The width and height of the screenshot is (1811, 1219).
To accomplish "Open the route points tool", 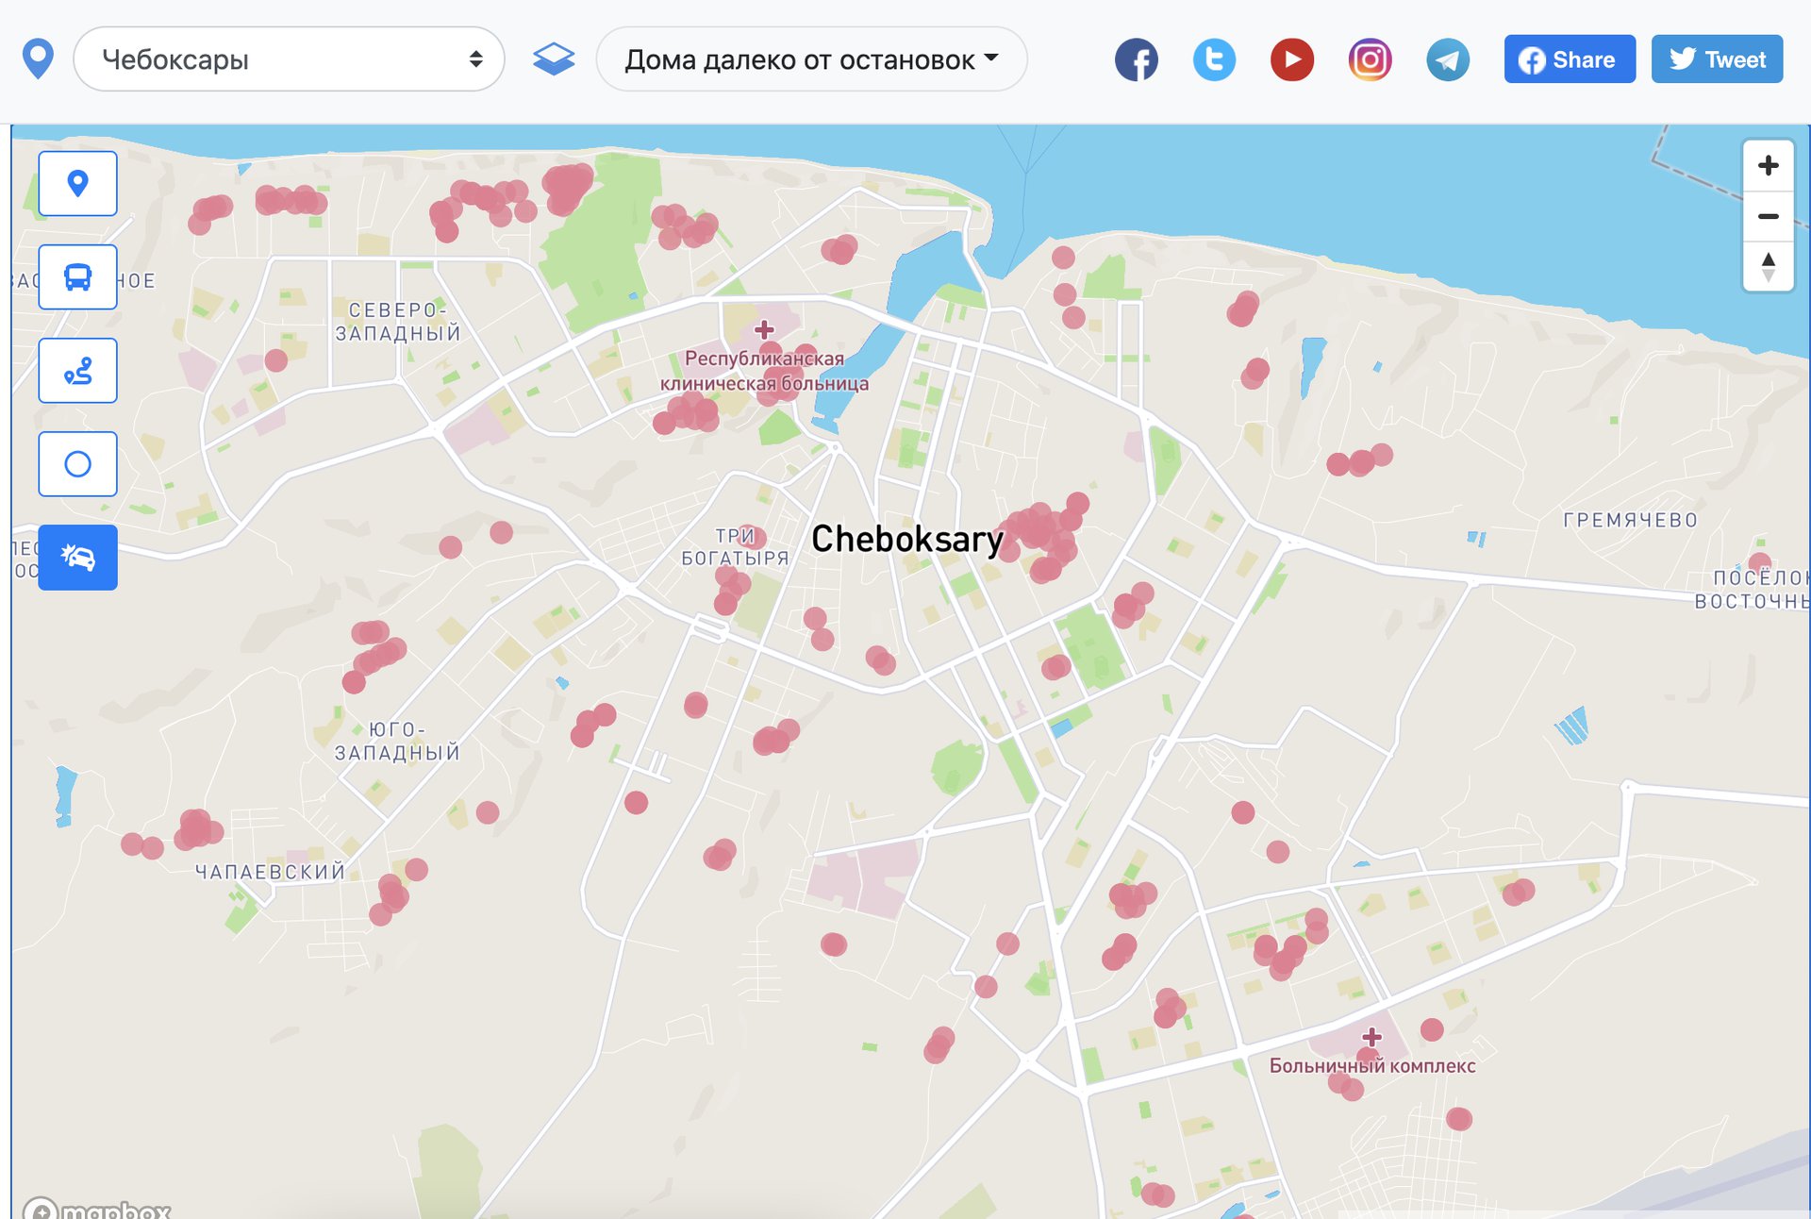I will 77,370.
